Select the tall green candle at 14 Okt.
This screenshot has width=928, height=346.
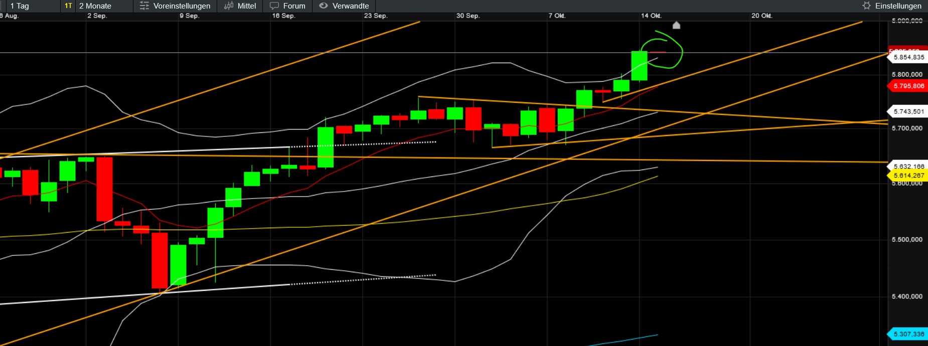tap(639, 66)
